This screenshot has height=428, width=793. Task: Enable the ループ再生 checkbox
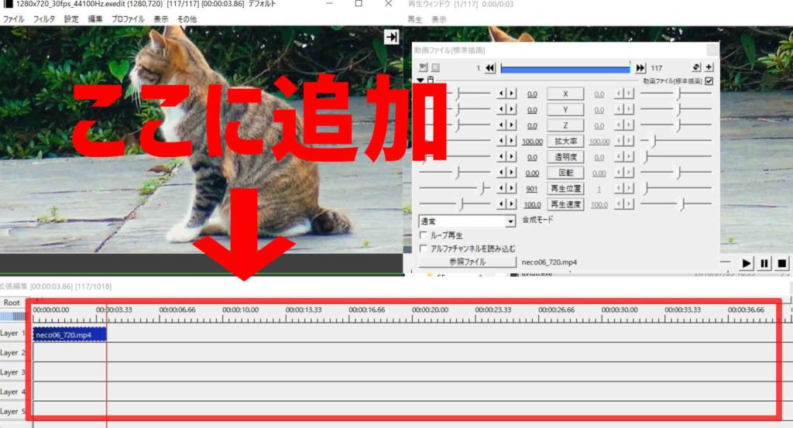pos(424,235)
